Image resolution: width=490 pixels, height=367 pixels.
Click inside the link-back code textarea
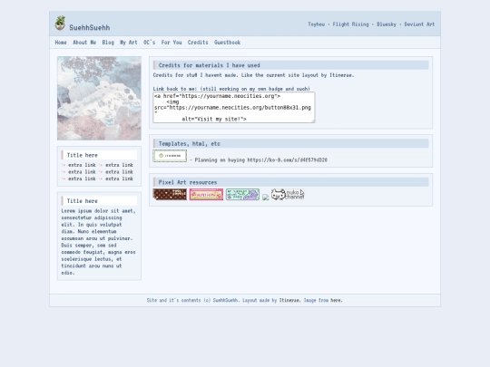[234, 107]
